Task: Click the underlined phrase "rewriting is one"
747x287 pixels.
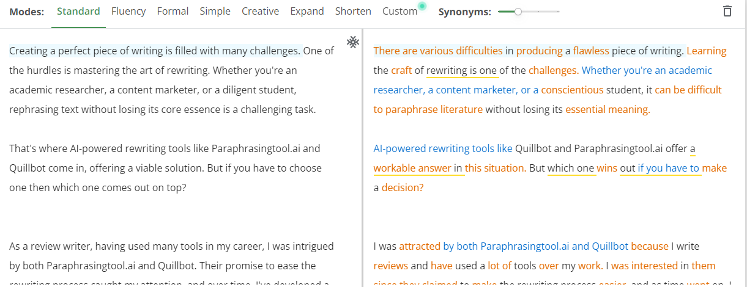Action: coord(461,70)
